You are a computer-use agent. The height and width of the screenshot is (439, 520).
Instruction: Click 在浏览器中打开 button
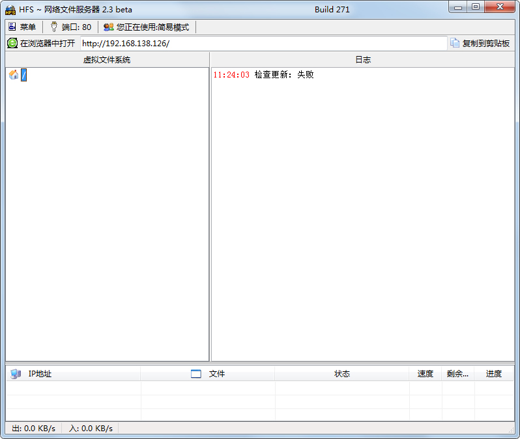click(x=42, y=44)
